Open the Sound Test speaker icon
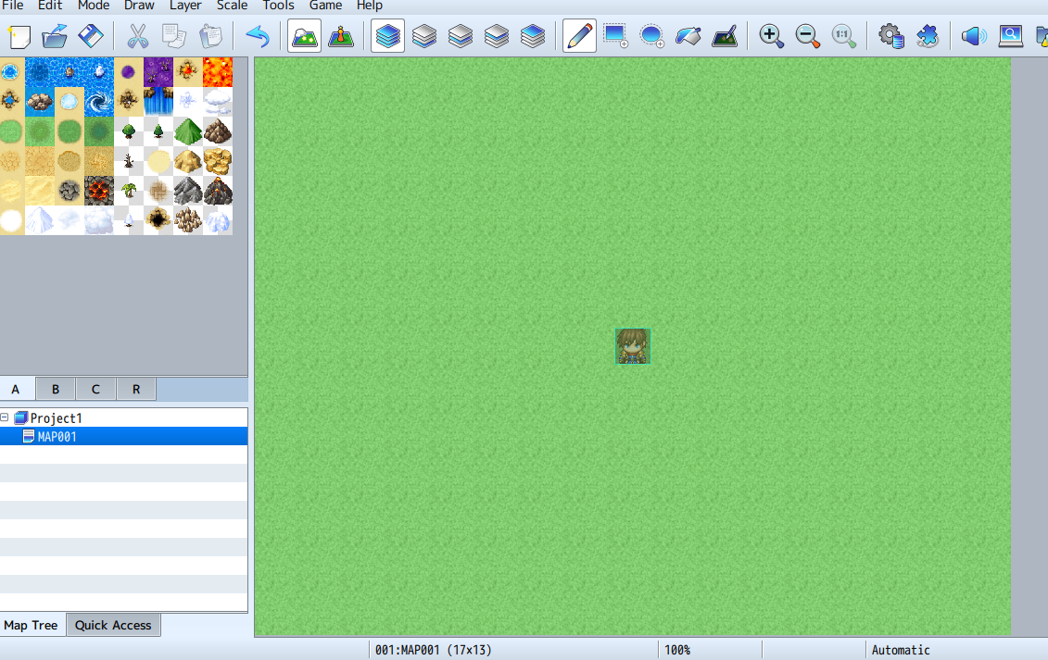 [x=974, y=36]
